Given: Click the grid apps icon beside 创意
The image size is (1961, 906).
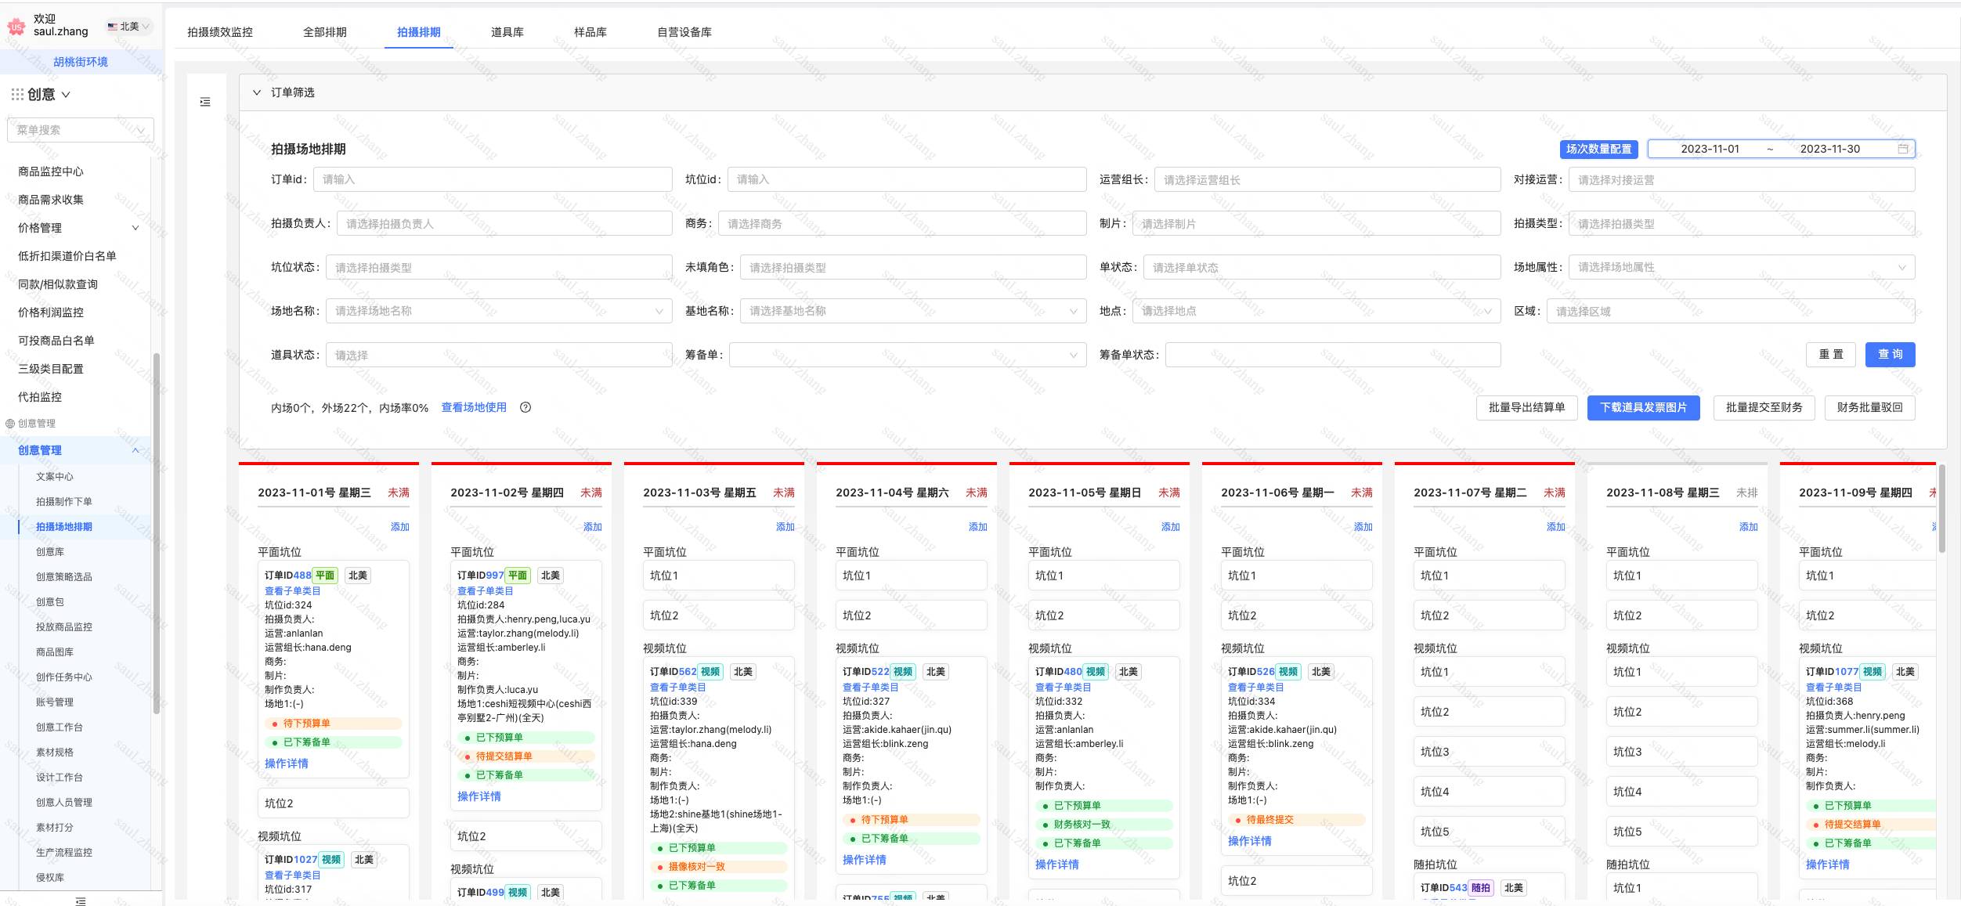Looking at the screenshot, I should [16, 95].
